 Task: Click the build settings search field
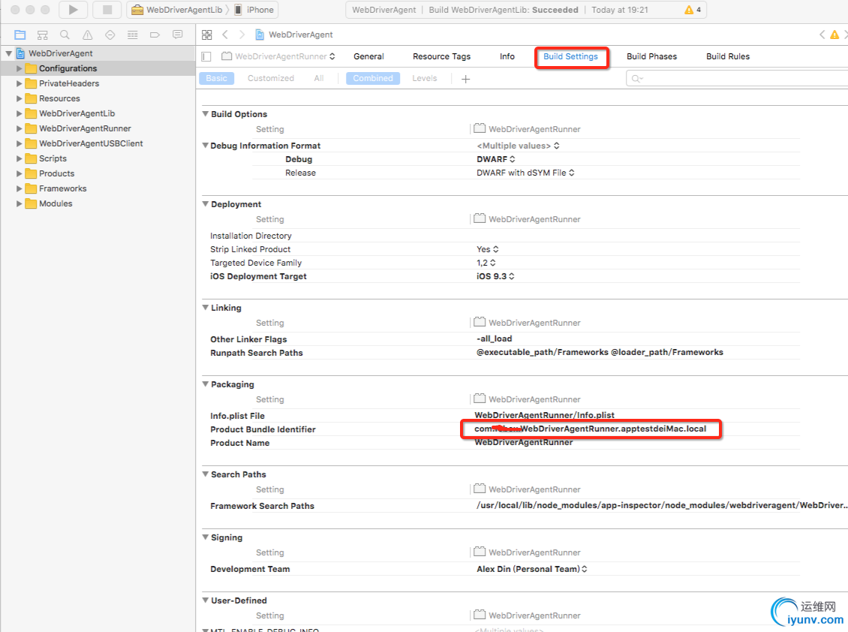point(737,79)
